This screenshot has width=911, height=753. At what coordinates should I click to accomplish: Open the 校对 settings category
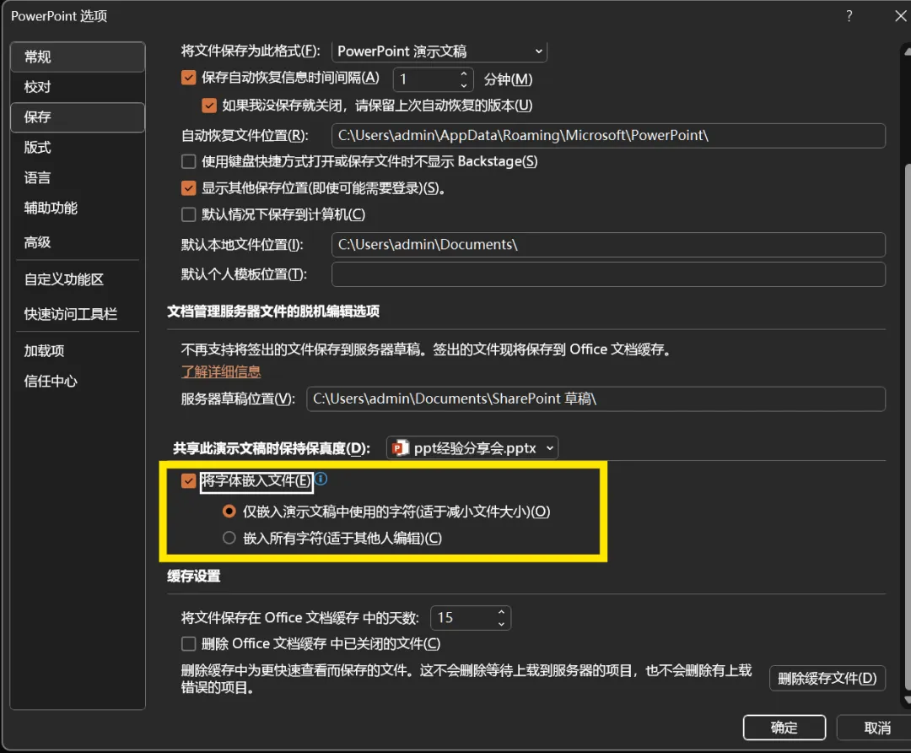click(x=78, y=87)
